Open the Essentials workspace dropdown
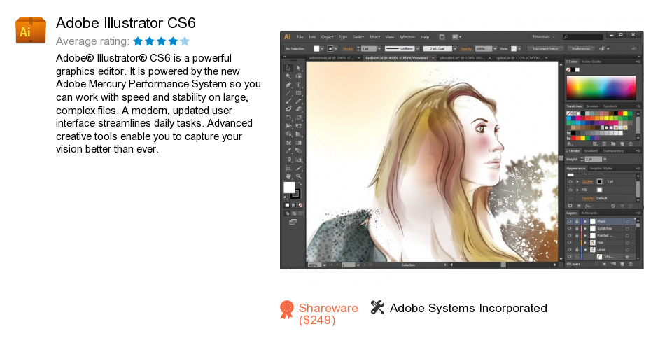Viewport: 658px width, 345px height. pyautogui.click(x=544, y=37)
